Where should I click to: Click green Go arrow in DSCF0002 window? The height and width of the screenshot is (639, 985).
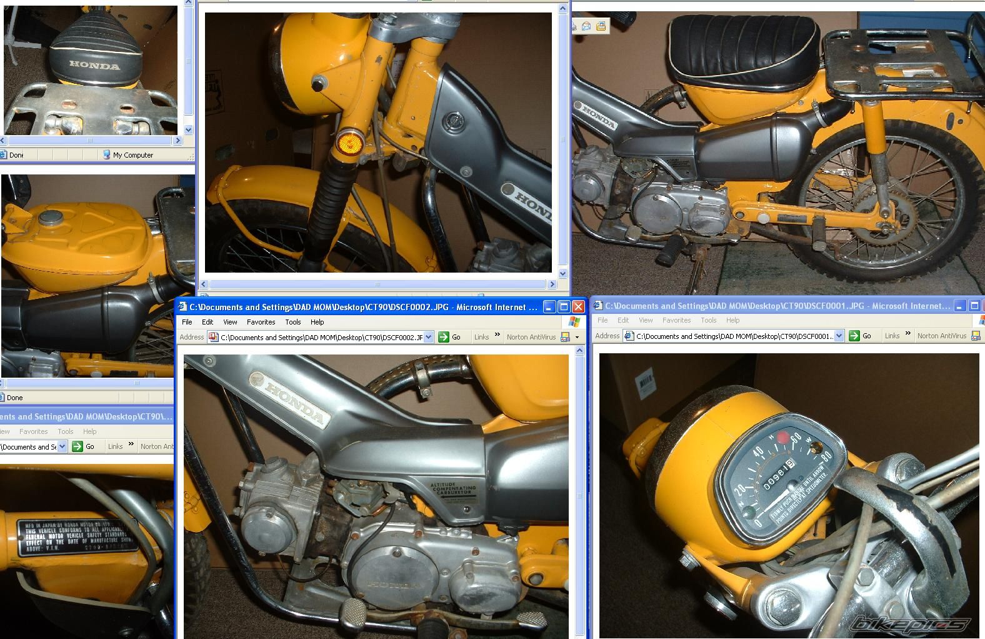(444, 337)
